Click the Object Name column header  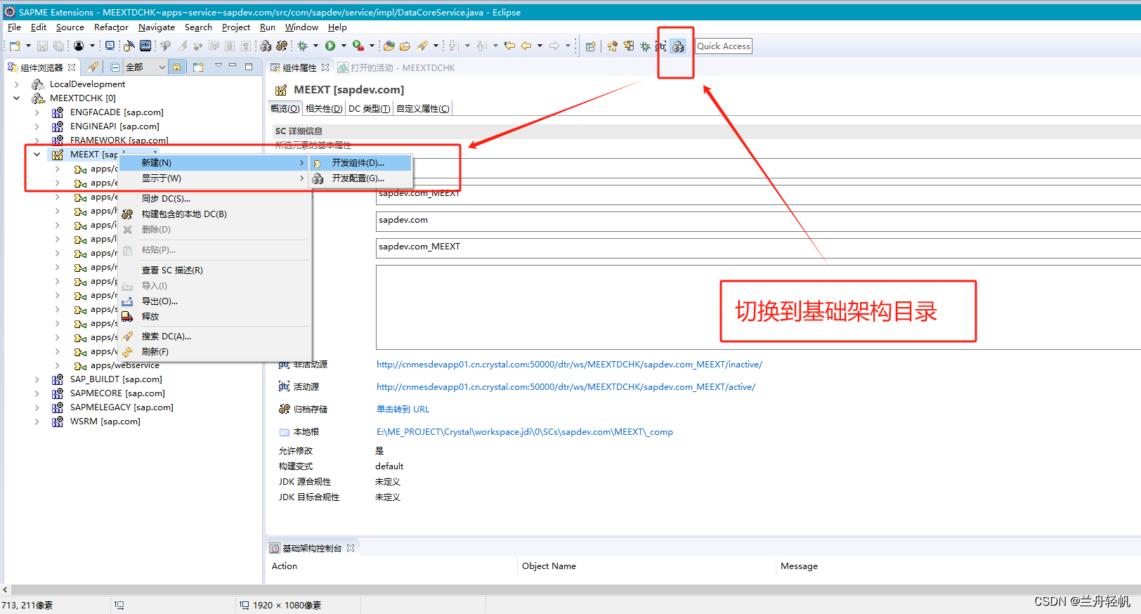549,566
